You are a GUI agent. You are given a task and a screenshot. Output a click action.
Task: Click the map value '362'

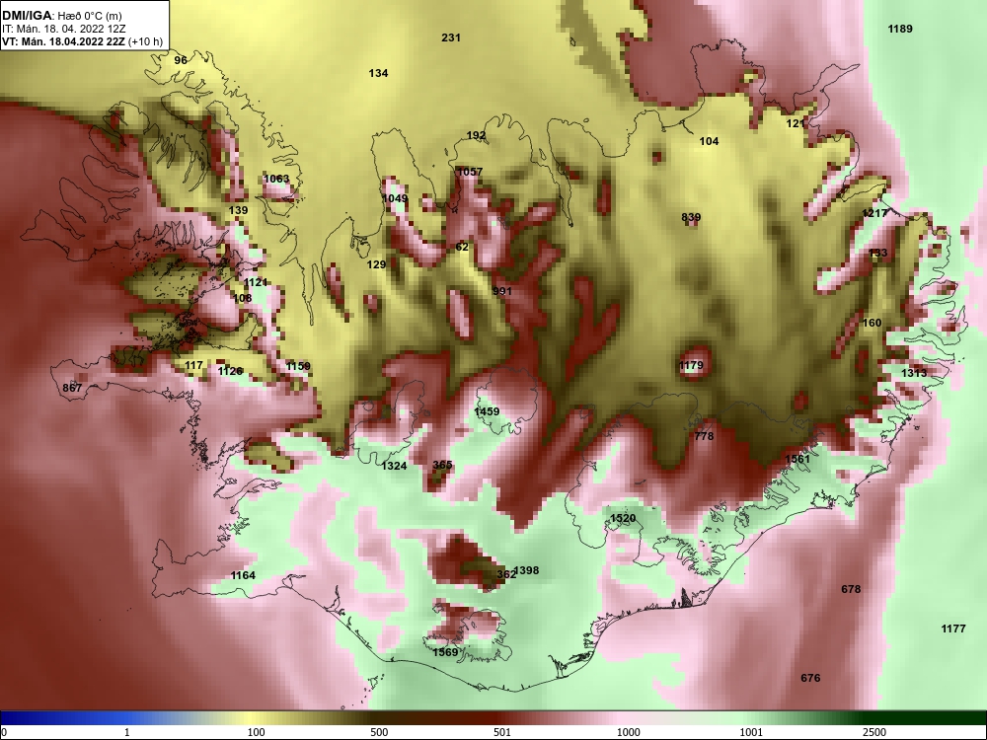point(506,574)
